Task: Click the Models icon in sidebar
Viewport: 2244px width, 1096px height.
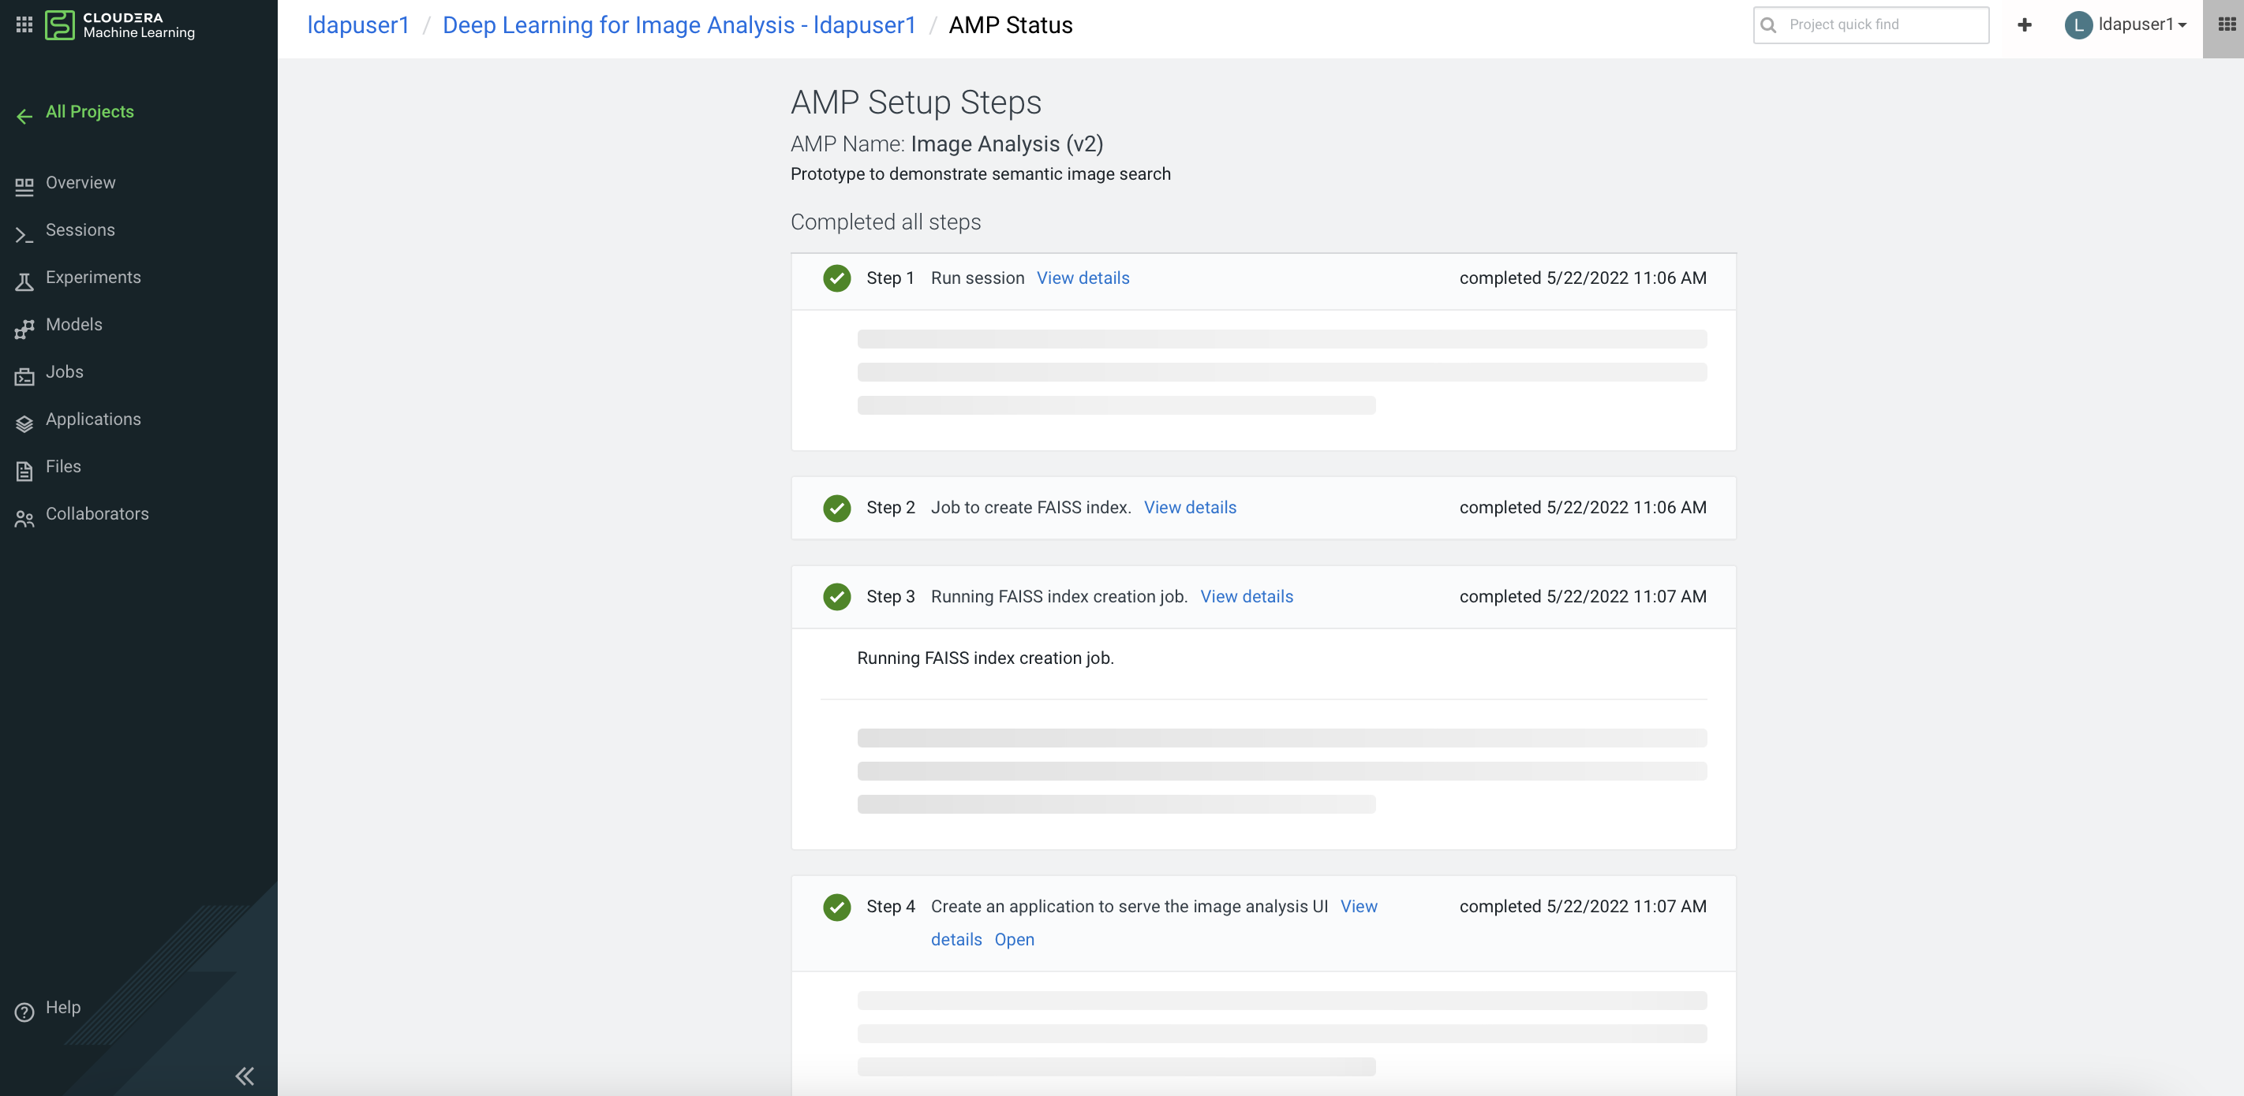Action: 24,328
